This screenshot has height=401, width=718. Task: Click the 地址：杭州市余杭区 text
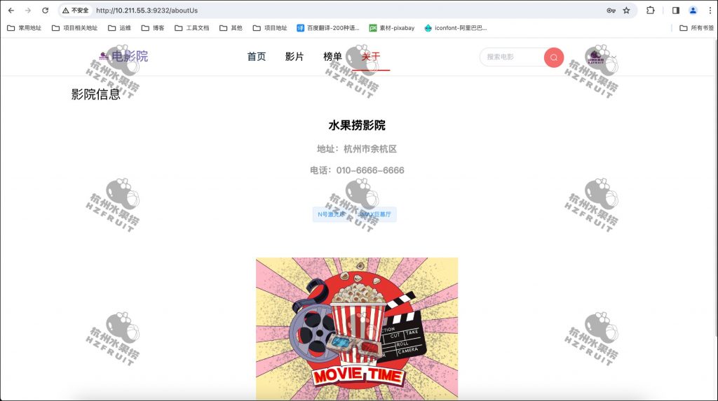pos(357,149)
